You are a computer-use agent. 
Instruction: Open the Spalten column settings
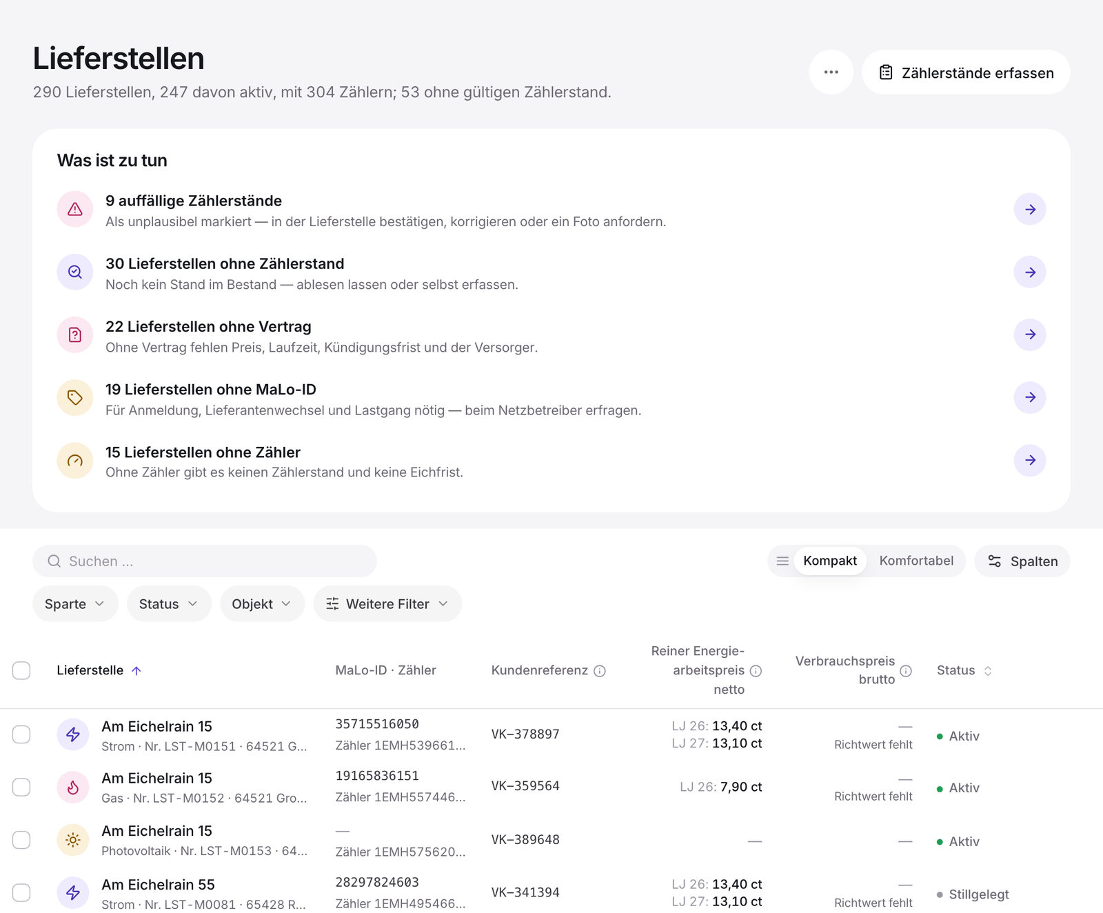point(1022,561)
